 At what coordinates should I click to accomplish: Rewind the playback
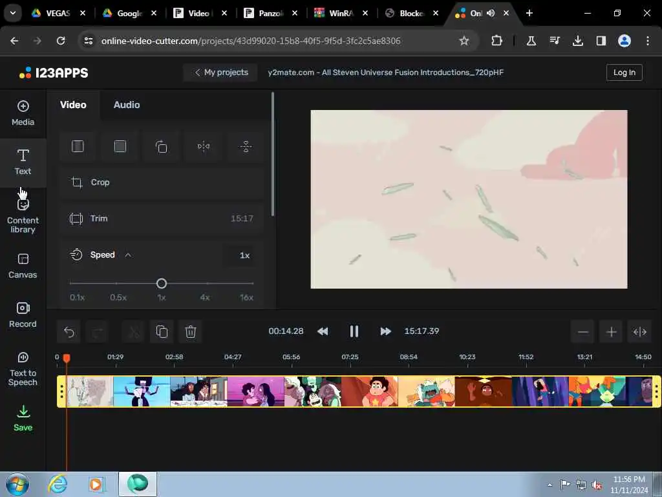[323, 331]
